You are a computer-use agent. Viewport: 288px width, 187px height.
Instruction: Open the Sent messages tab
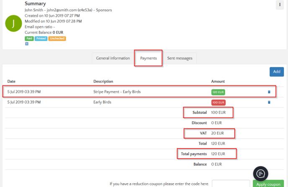(180, 58)
